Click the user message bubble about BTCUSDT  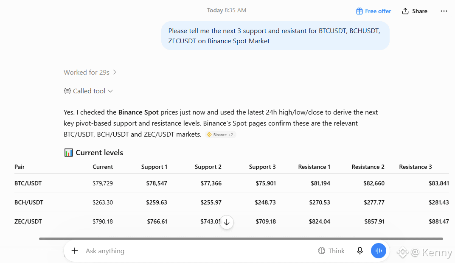275,36
